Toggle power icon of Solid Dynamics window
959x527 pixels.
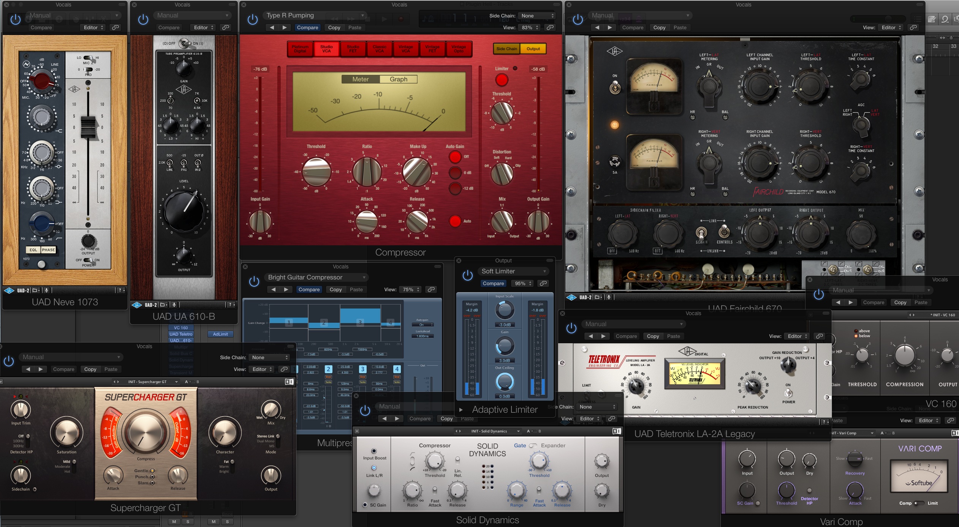[x=365, y=410]
